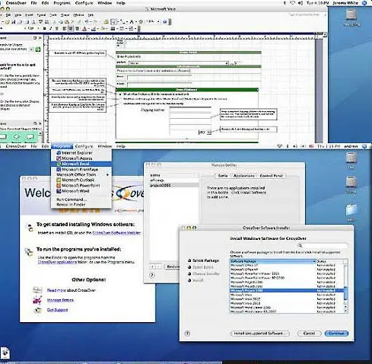
Task: Open the Manage Bottles link in the Welcome window
Action: click(x=60, y=300)
